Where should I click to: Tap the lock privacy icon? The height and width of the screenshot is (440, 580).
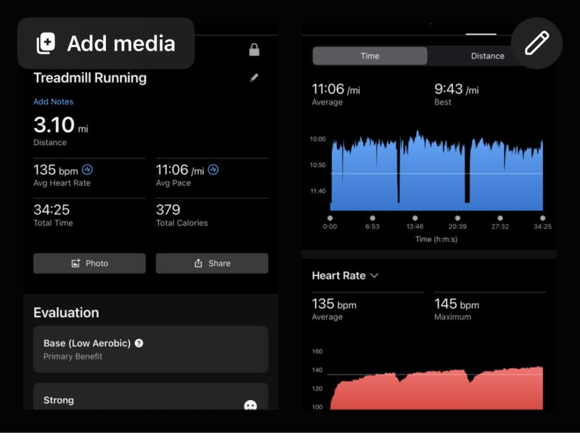click(x=254, y=50)
